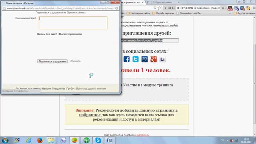Open 'Лишний вес' bookmark

coord(189,13)
